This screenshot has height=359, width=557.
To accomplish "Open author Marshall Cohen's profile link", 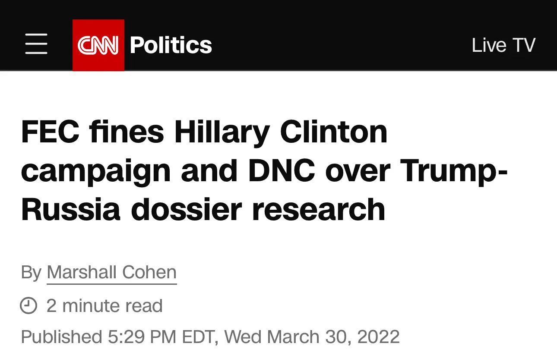I will click(x=111, y=272).
